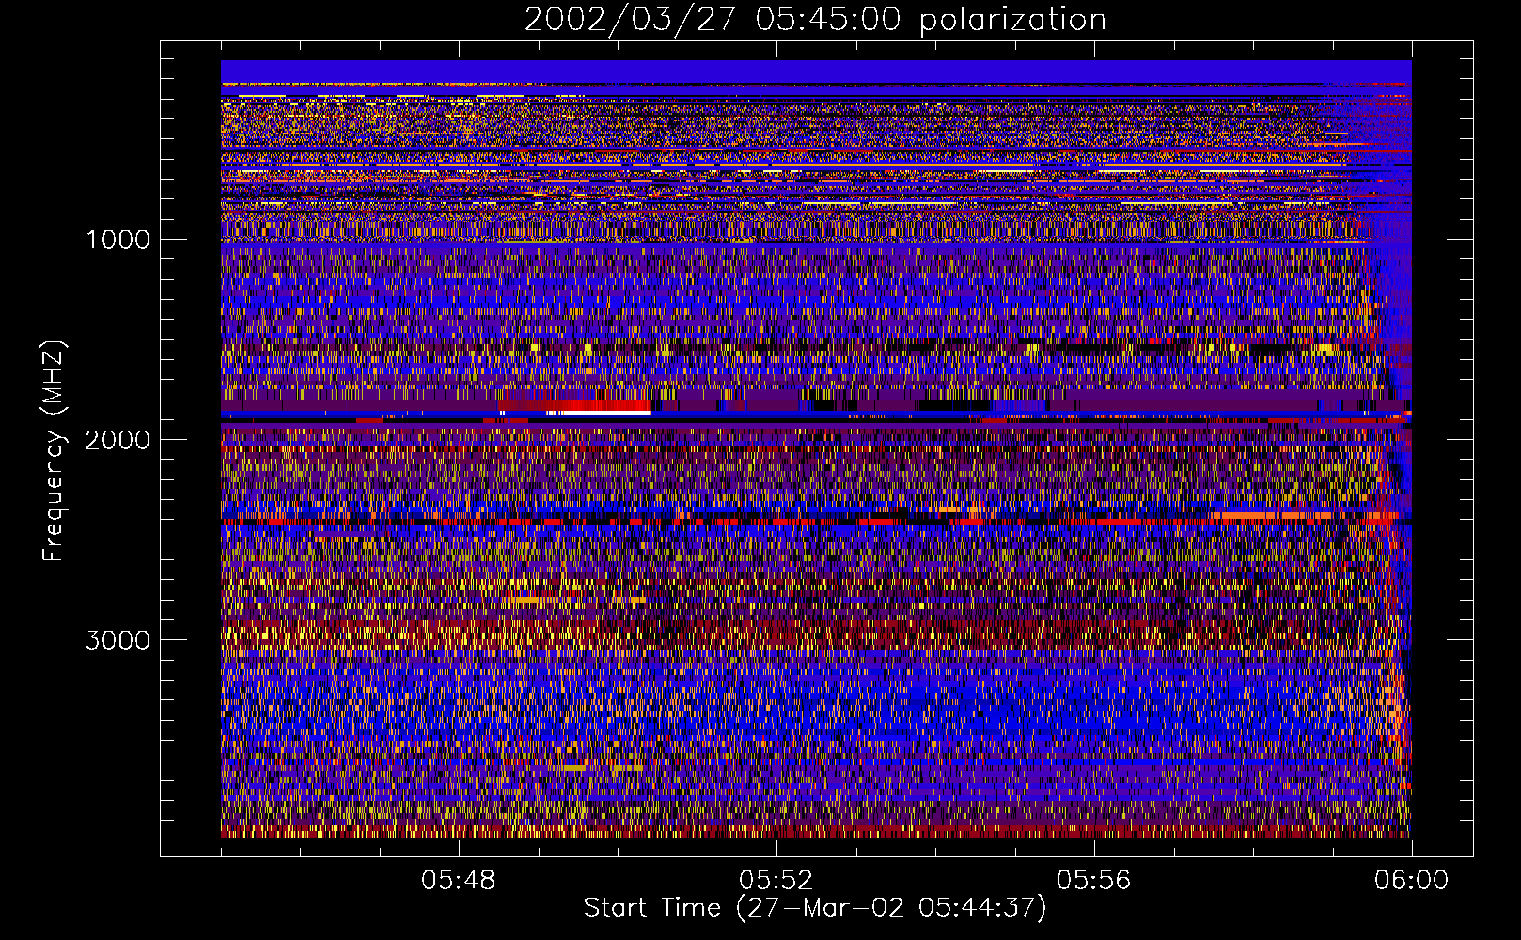Click the plot title '2002/03/27 05:45:00 polarization'
Image resolution: width=1521 pixels, height=940 pixels.
(x=815, y=20)
